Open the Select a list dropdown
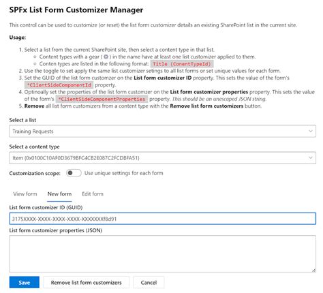323x293 pixels. click(x=162, y=131)
